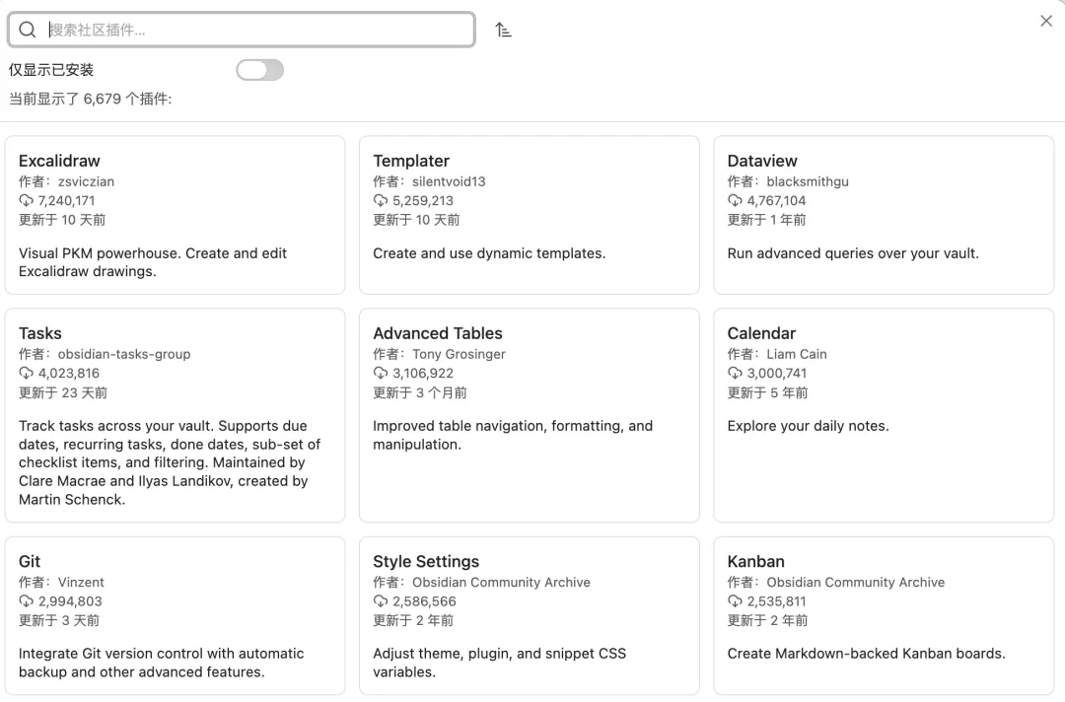Click the magnifier icon in search box

coord(28,30)
